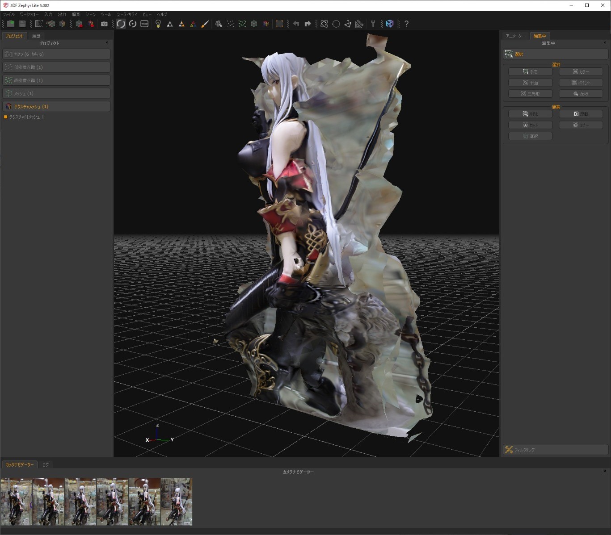This screenshot has height=535, width=611.
Task: Switch to the 履歴 tab
Action: pyautogui.click(x=36, y=36)
